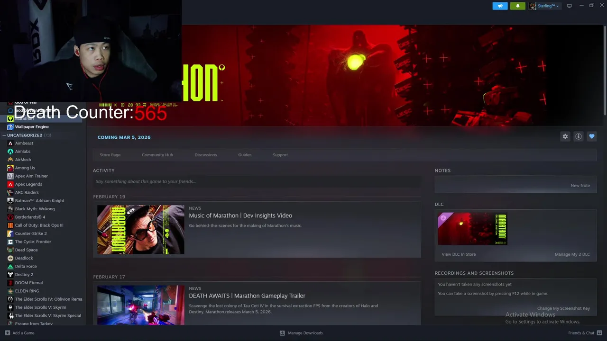Click the Manage Downloads icon
Viewport: 607px width, 341px height.
pos(282,333)
